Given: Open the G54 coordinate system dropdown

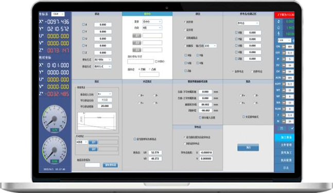Looking at the screenshot, I should point(58,14).
